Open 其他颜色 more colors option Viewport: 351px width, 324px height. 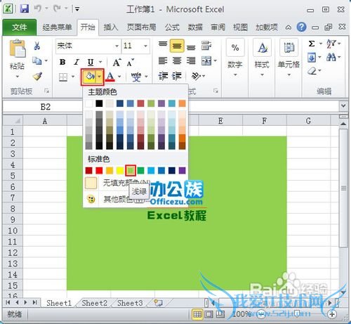[x=135, y=199]
